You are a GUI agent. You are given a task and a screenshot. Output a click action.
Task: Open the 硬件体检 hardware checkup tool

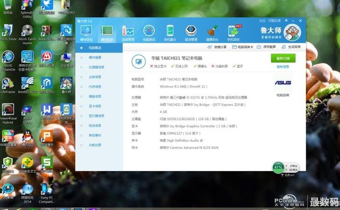pyautogui.click(x=86, y=33)
